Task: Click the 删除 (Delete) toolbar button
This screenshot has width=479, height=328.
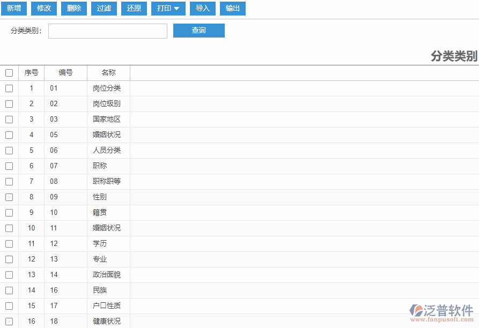Action: (73, 9)
